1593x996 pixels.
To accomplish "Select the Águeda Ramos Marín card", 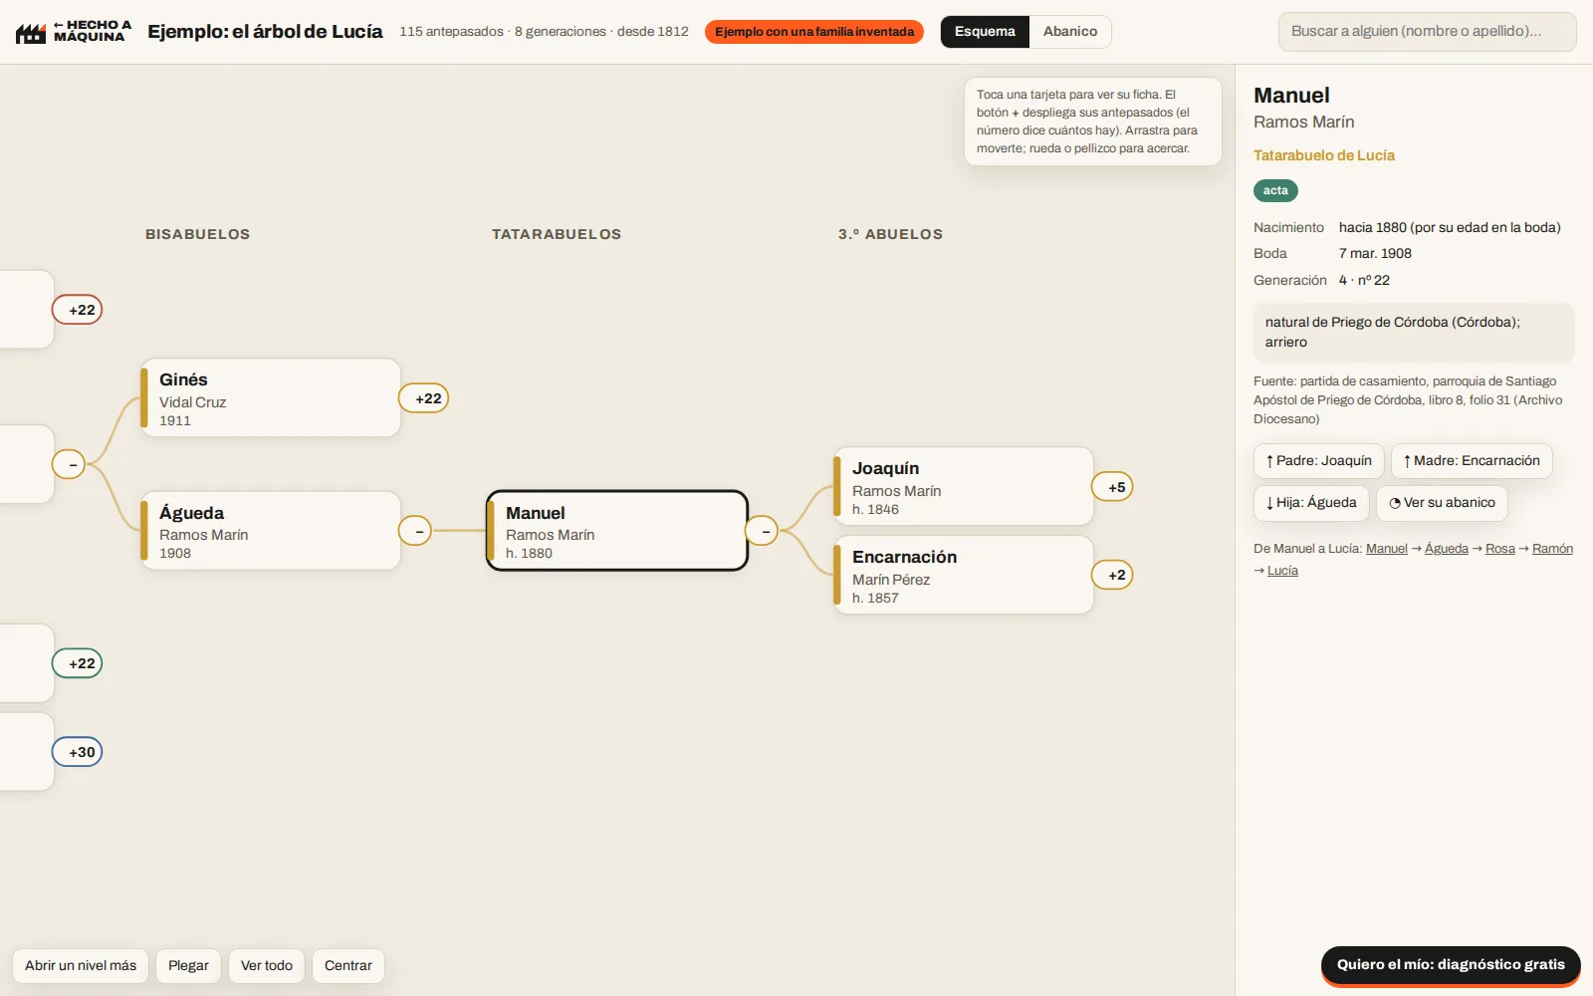I will click(x=271, y=531).
